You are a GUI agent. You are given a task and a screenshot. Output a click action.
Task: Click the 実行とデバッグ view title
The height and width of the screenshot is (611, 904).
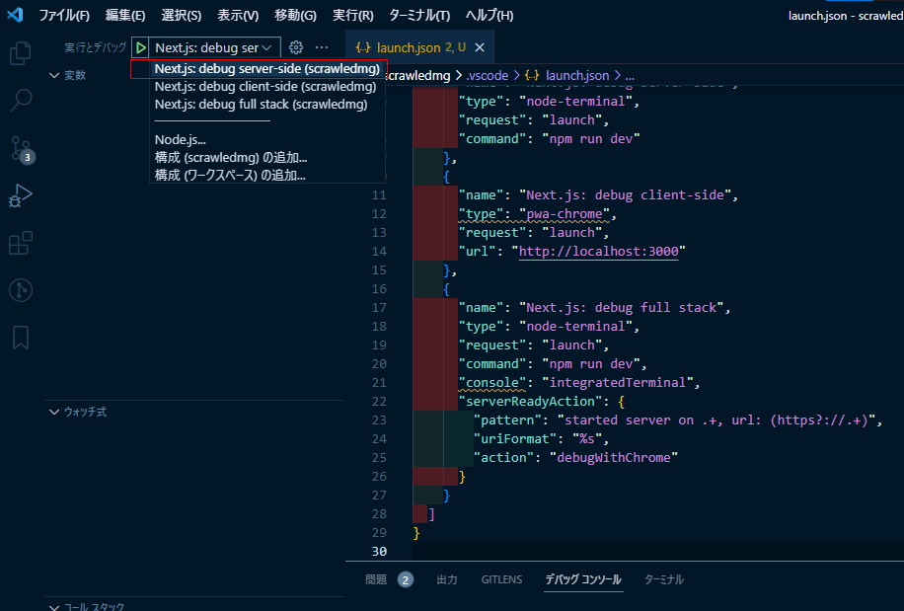tap(95, 47)
